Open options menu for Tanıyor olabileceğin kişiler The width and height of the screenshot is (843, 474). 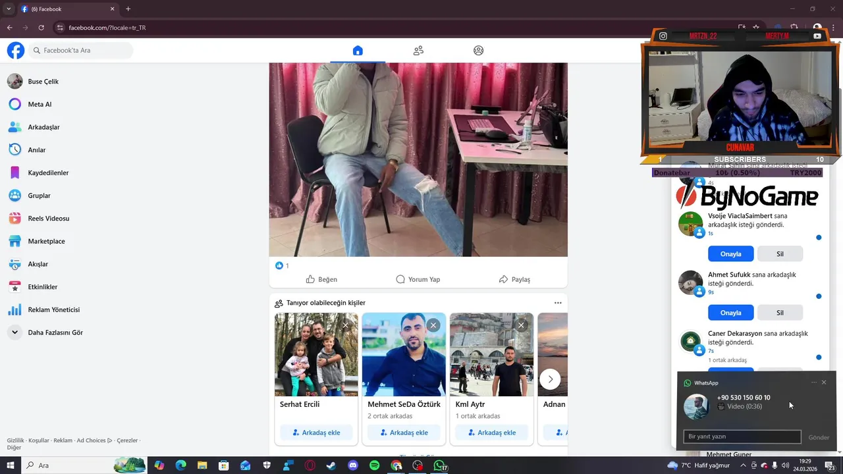[x=558, y=303]
